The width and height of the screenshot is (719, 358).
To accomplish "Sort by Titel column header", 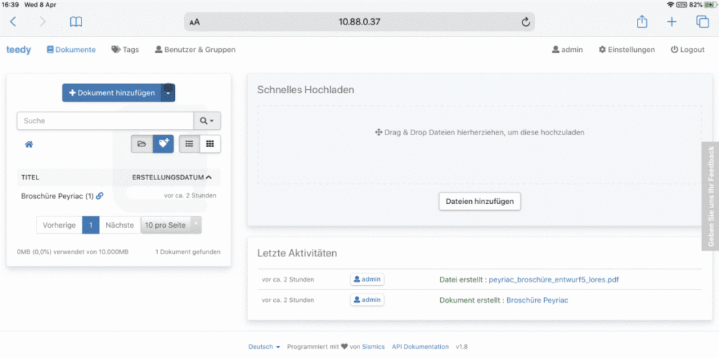I will pyautogui.click(x=30, y=177).
